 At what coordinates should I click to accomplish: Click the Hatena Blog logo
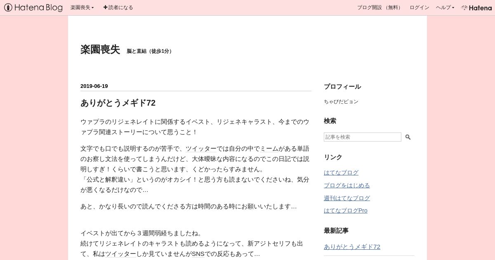click(x=33, y=7)
